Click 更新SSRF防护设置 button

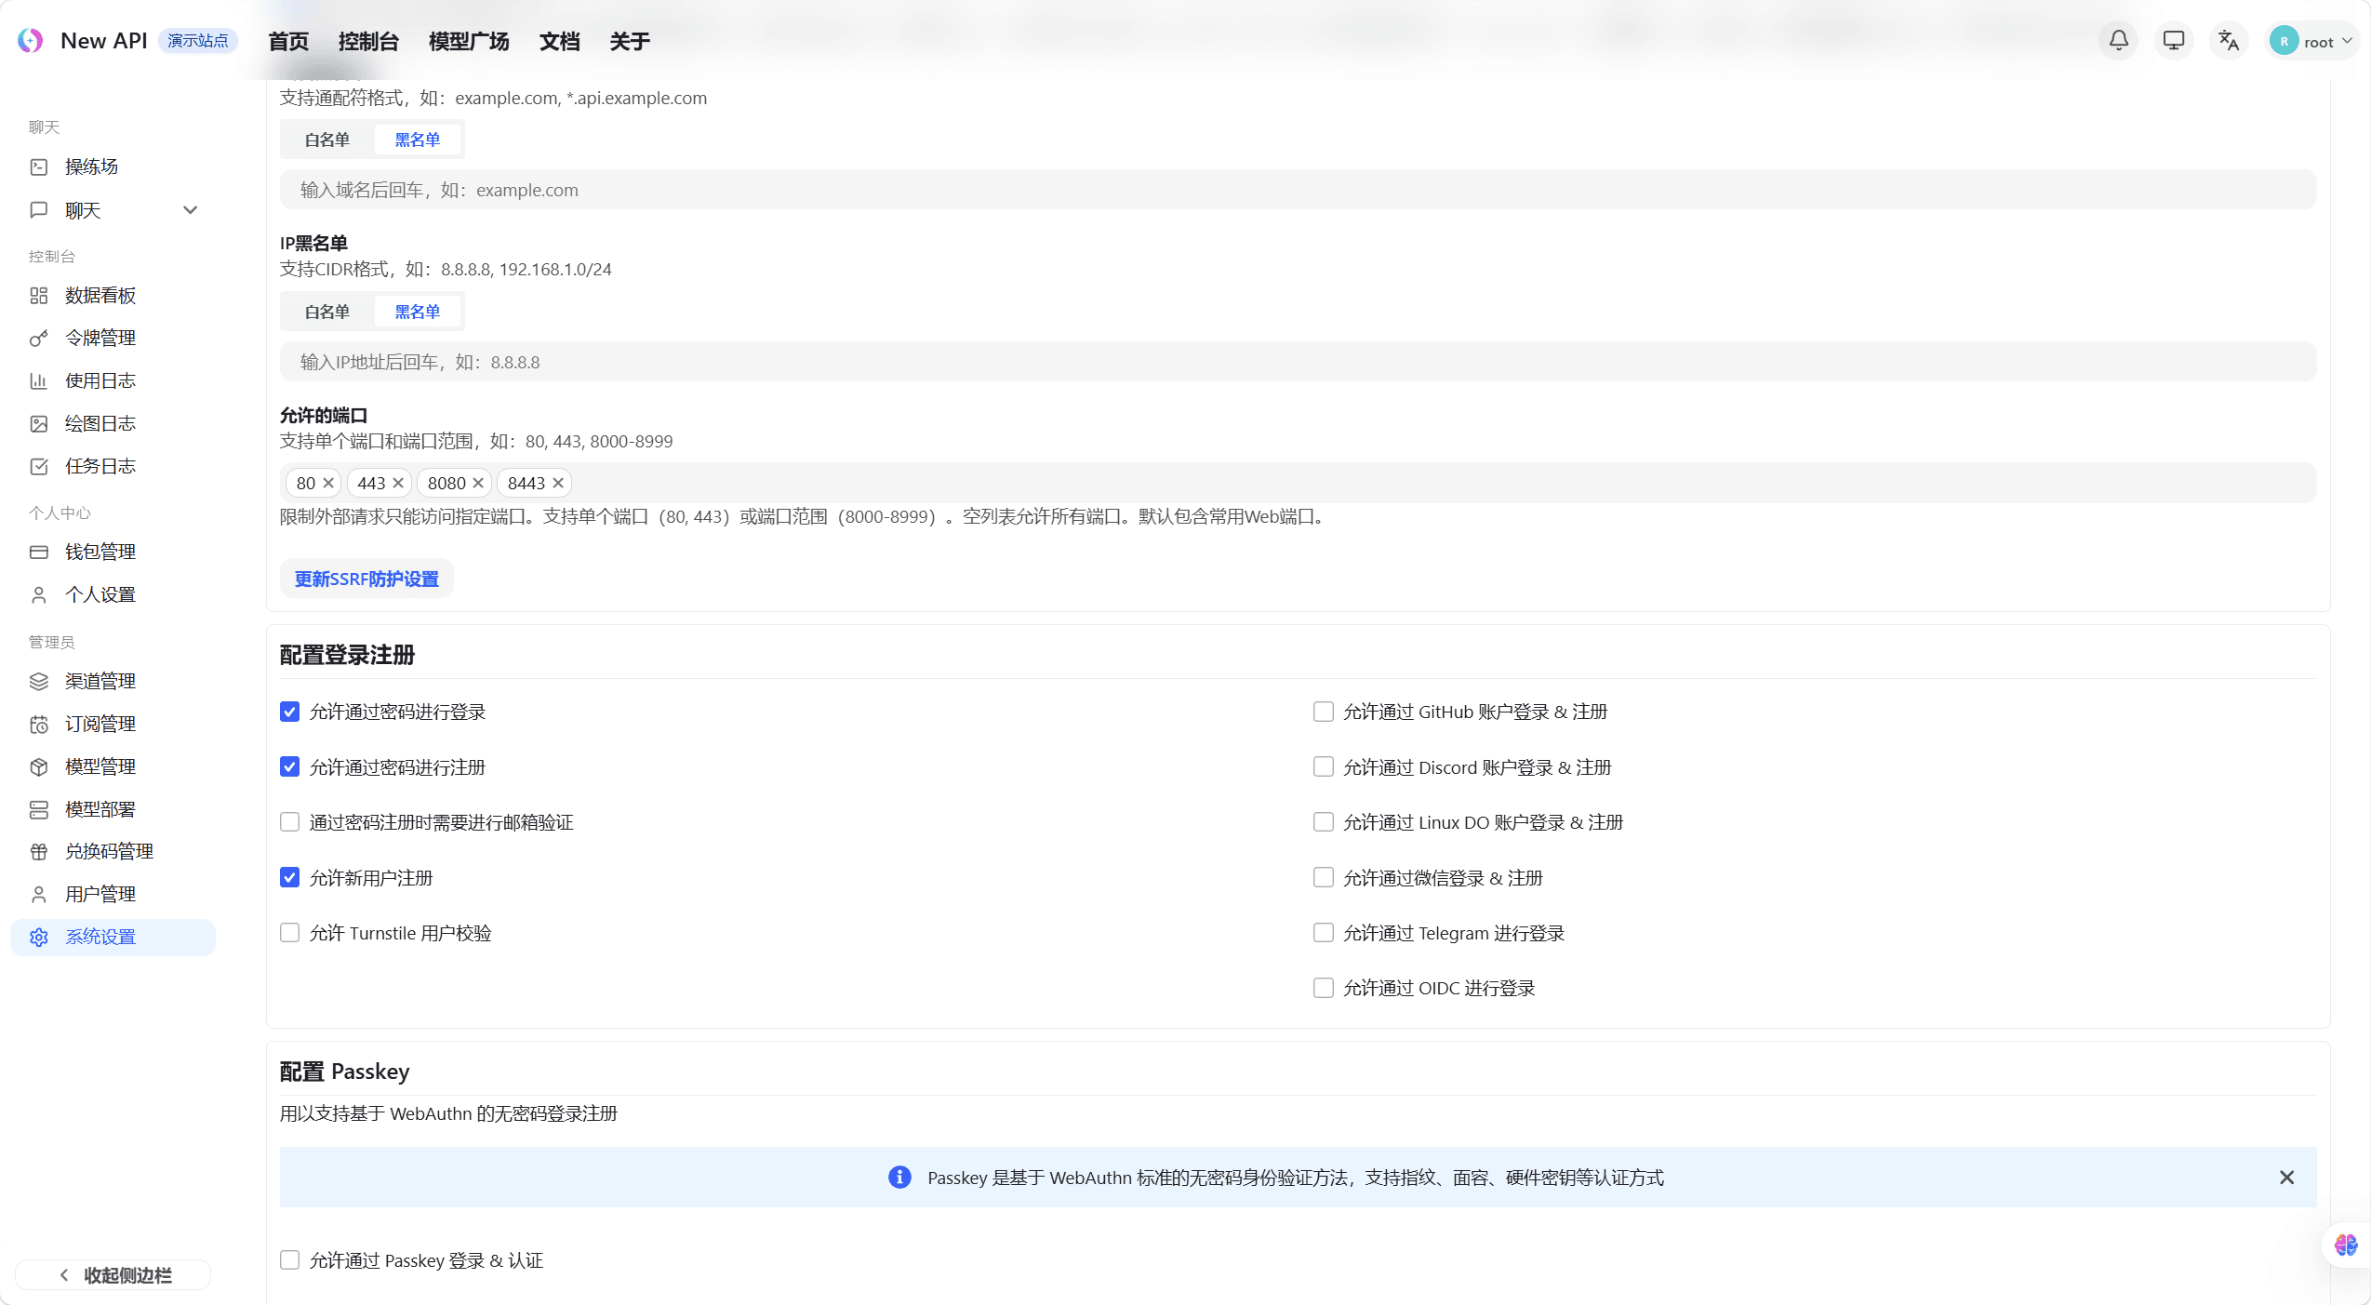click(366, 579)
